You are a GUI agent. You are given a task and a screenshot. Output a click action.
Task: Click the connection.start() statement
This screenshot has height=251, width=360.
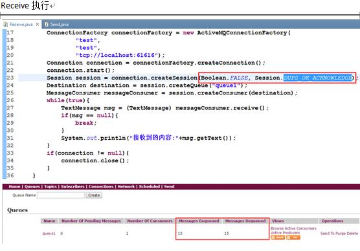80,71
